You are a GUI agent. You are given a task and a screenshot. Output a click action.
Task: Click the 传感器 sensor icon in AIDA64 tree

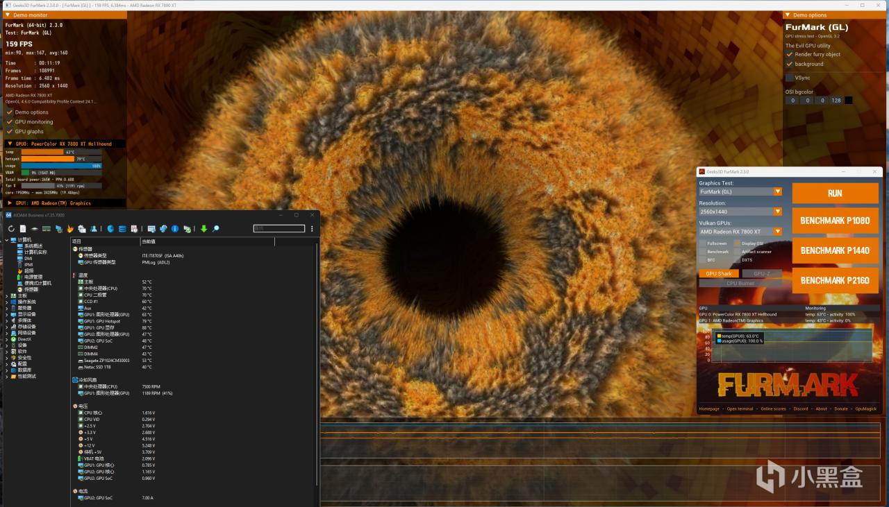[20, 289]
